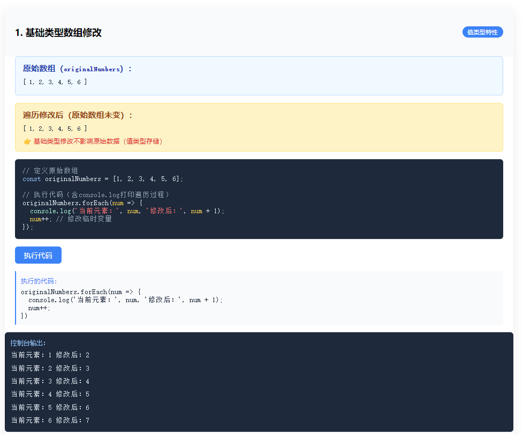Click num++; line in executed-code panel
The width and height of the screenshot is (523, 435).
click(x=39, y=308)
